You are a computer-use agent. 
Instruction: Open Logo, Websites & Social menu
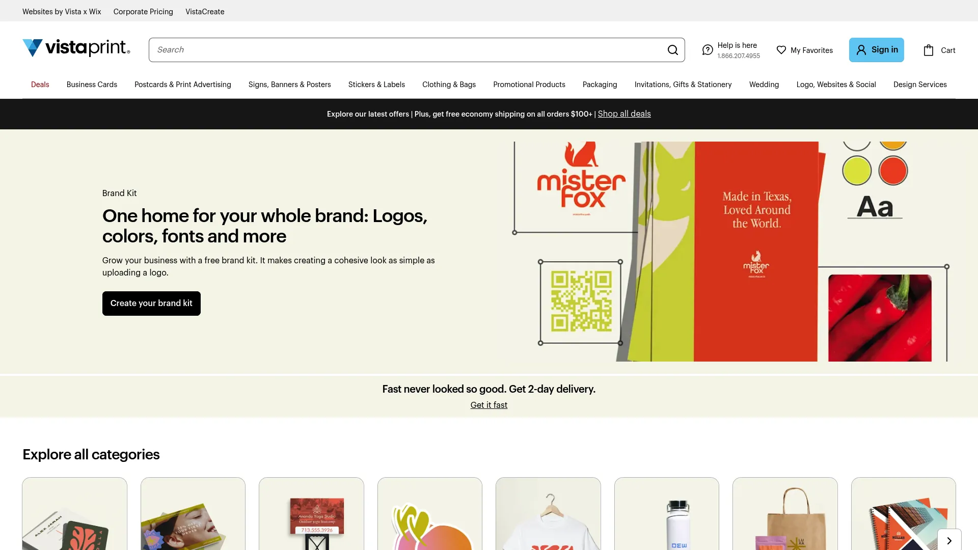(836, 85)
